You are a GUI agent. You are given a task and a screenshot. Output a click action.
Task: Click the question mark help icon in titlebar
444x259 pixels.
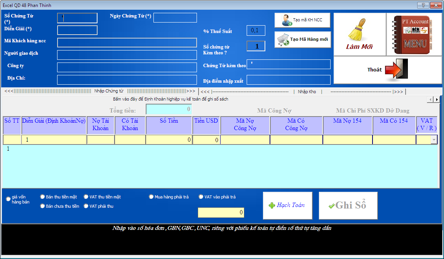pyautogui.click(x=423, y=5)
